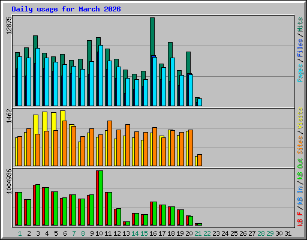The width and height of the screenshot is (307, 240).
Task: Select day 10 on the date axis
Action: [x=99, y=233]
